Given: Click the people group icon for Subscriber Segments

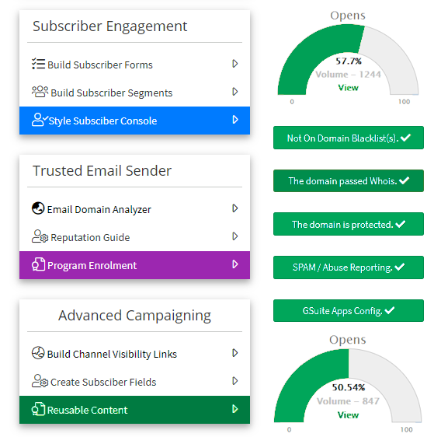Looking at the screenshot, I should pos(40,92).
